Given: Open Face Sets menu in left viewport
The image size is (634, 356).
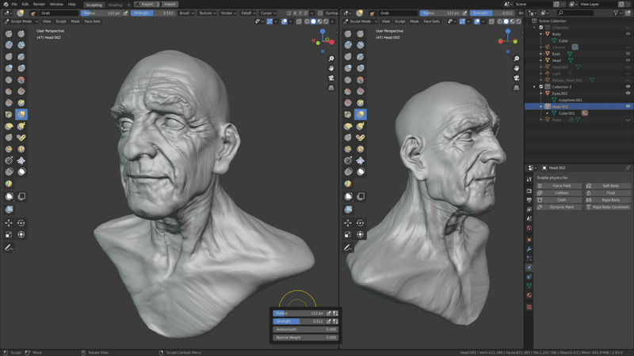Looking at the screenshot, I should click(92, 21).
